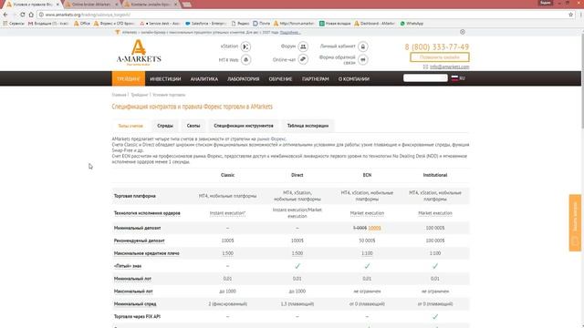
Task: Open the Яндекс bookmark
Action: point(240,24)
